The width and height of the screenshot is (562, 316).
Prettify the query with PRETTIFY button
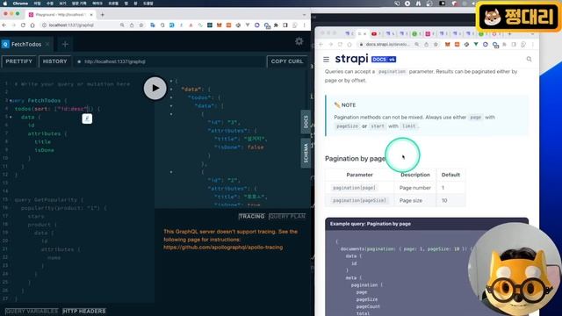tap(19, 61)
